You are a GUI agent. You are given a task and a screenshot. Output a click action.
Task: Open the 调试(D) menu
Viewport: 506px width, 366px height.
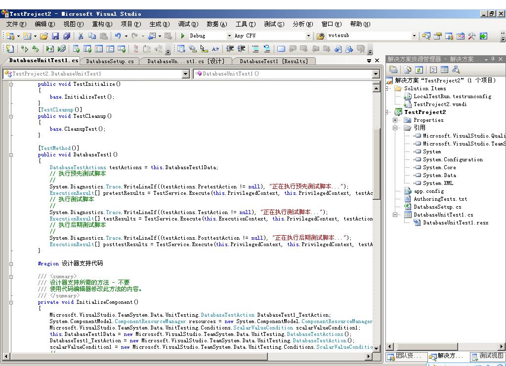tap(188, 24)
